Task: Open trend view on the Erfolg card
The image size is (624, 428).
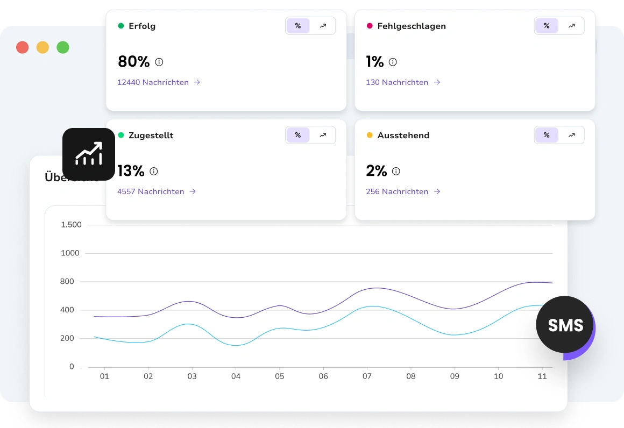Action: click(323, 25)
